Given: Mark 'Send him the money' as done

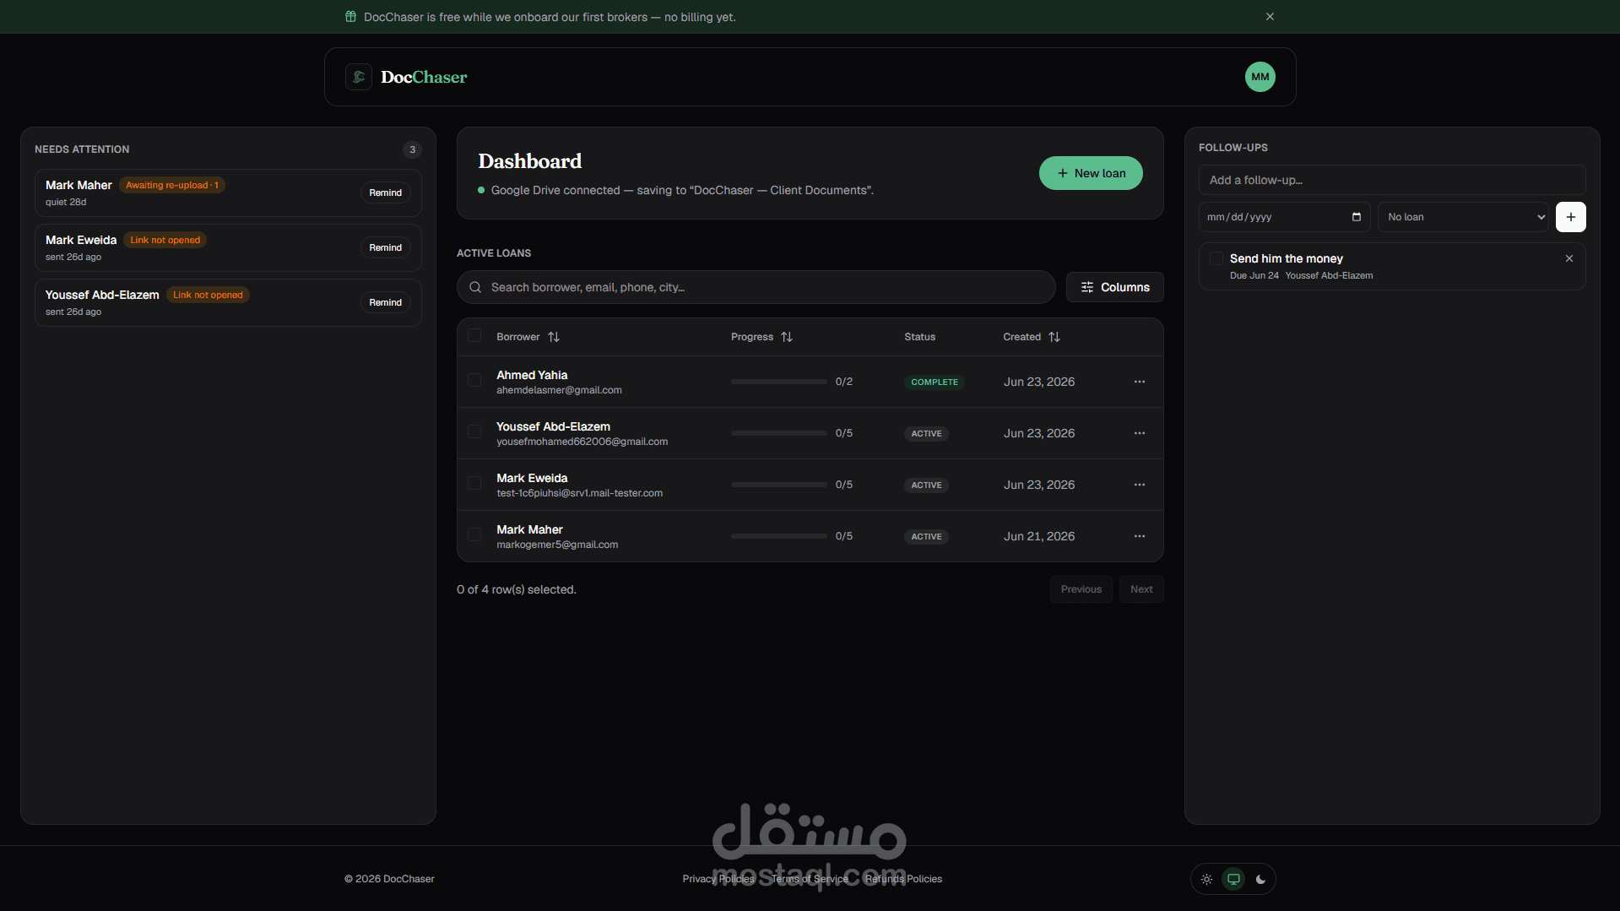Looking at the screenshot, I should pyautogui.click(x=1216, y=258).
